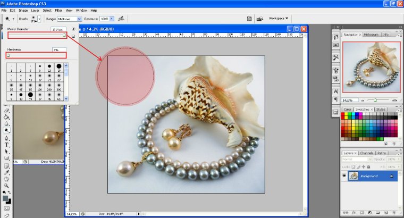Open the Clone Source panel icon

pos(336,79)
